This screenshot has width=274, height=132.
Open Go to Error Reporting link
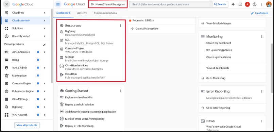pos(215,108)
